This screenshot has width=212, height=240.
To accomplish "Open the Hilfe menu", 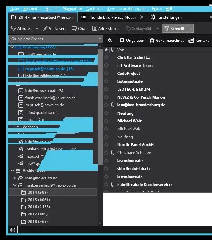I will click(169, 9).
